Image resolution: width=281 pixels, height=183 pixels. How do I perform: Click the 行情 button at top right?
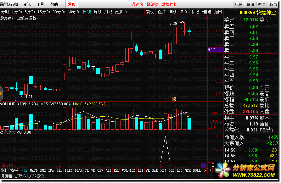click(x=239, y=5)
